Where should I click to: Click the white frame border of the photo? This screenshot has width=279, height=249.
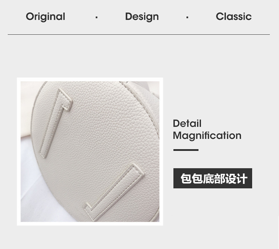90,79
